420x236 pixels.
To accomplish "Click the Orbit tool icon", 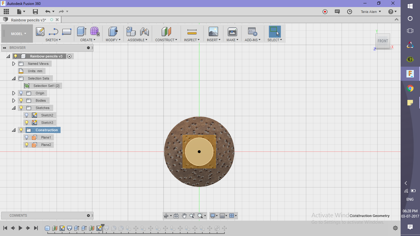I will point(166,216).
